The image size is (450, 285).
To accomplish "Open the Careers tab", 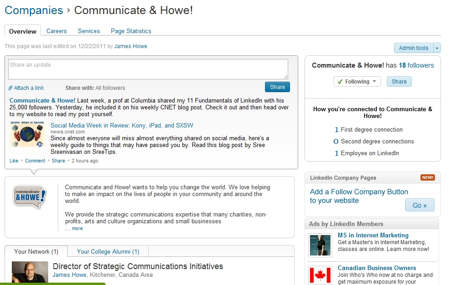I will [56, 31].
